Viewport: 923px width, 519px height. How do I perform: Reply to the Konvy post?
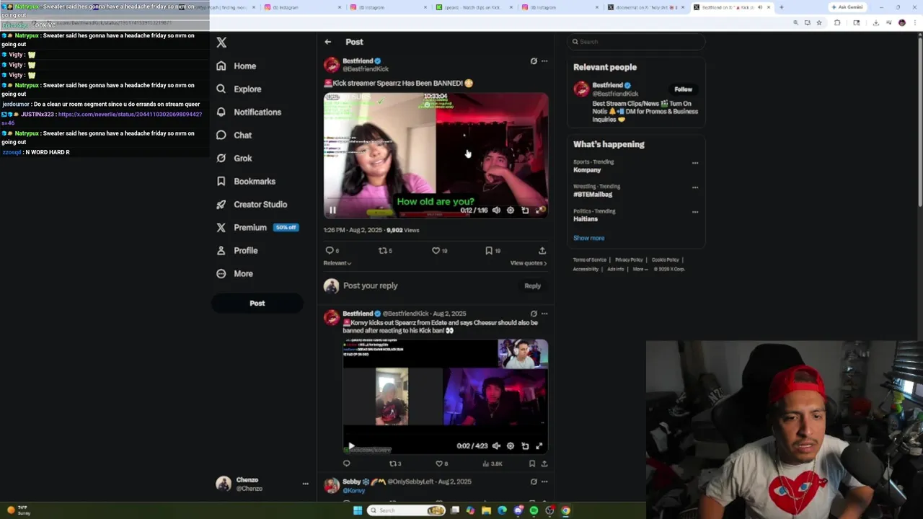pos(347,463)
